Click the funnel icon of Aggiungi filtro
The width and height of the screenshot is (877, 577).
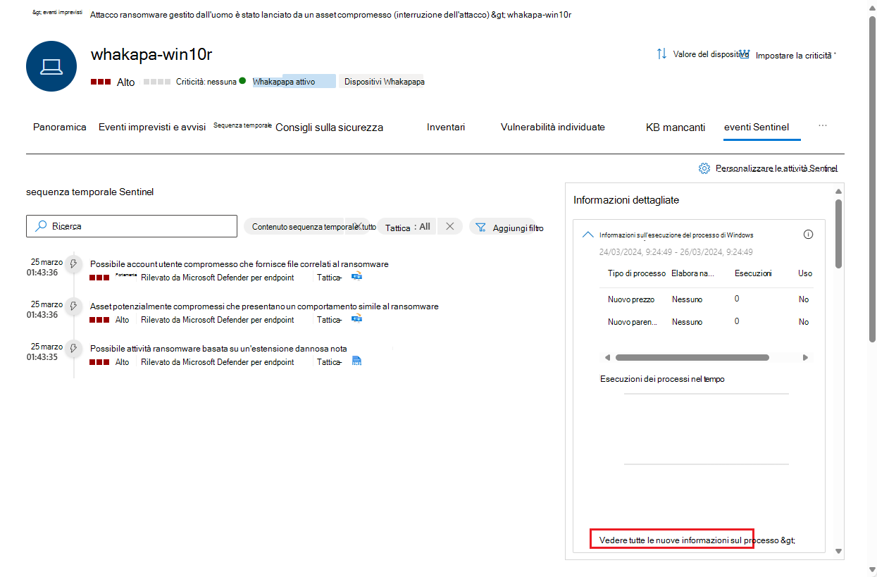point(480,227)
